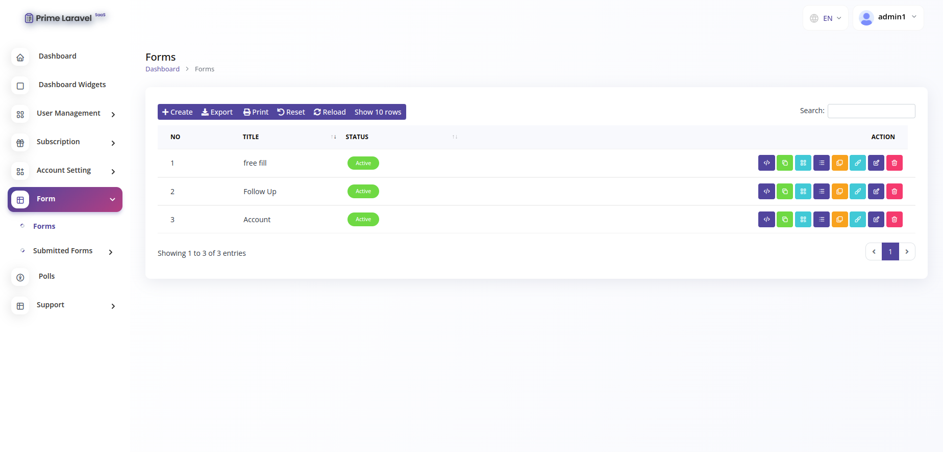Screen dimensions: 943x452
Task: Click the Create button
Action: 177,112
